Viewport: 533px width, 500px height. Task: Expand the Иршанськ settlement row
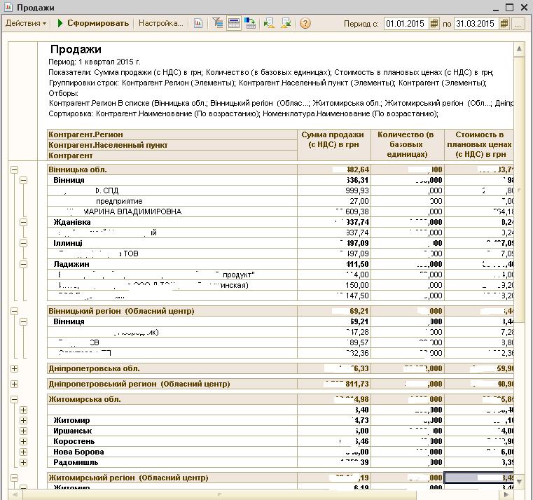point(23,431)
